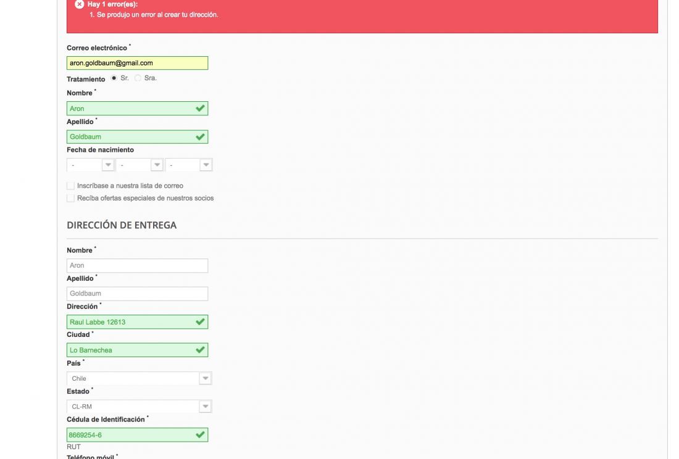The image size is (679, 459).
Task: Click the green checkmark in the Dirección field
Action: [x=200, y=322]
